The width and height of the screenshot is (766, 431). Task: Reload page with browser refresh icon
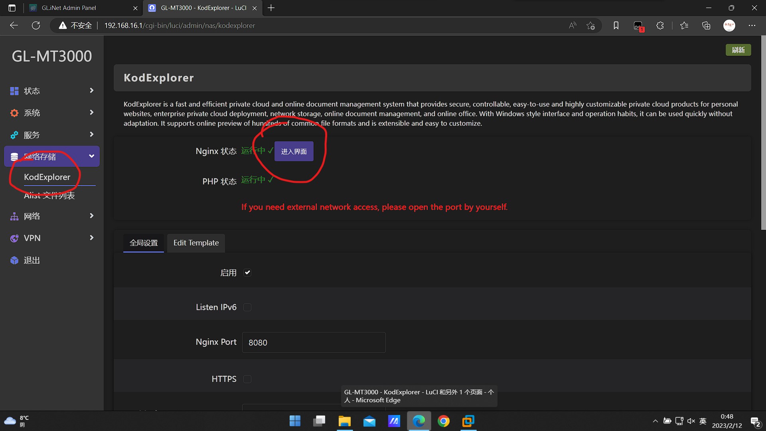36,26
